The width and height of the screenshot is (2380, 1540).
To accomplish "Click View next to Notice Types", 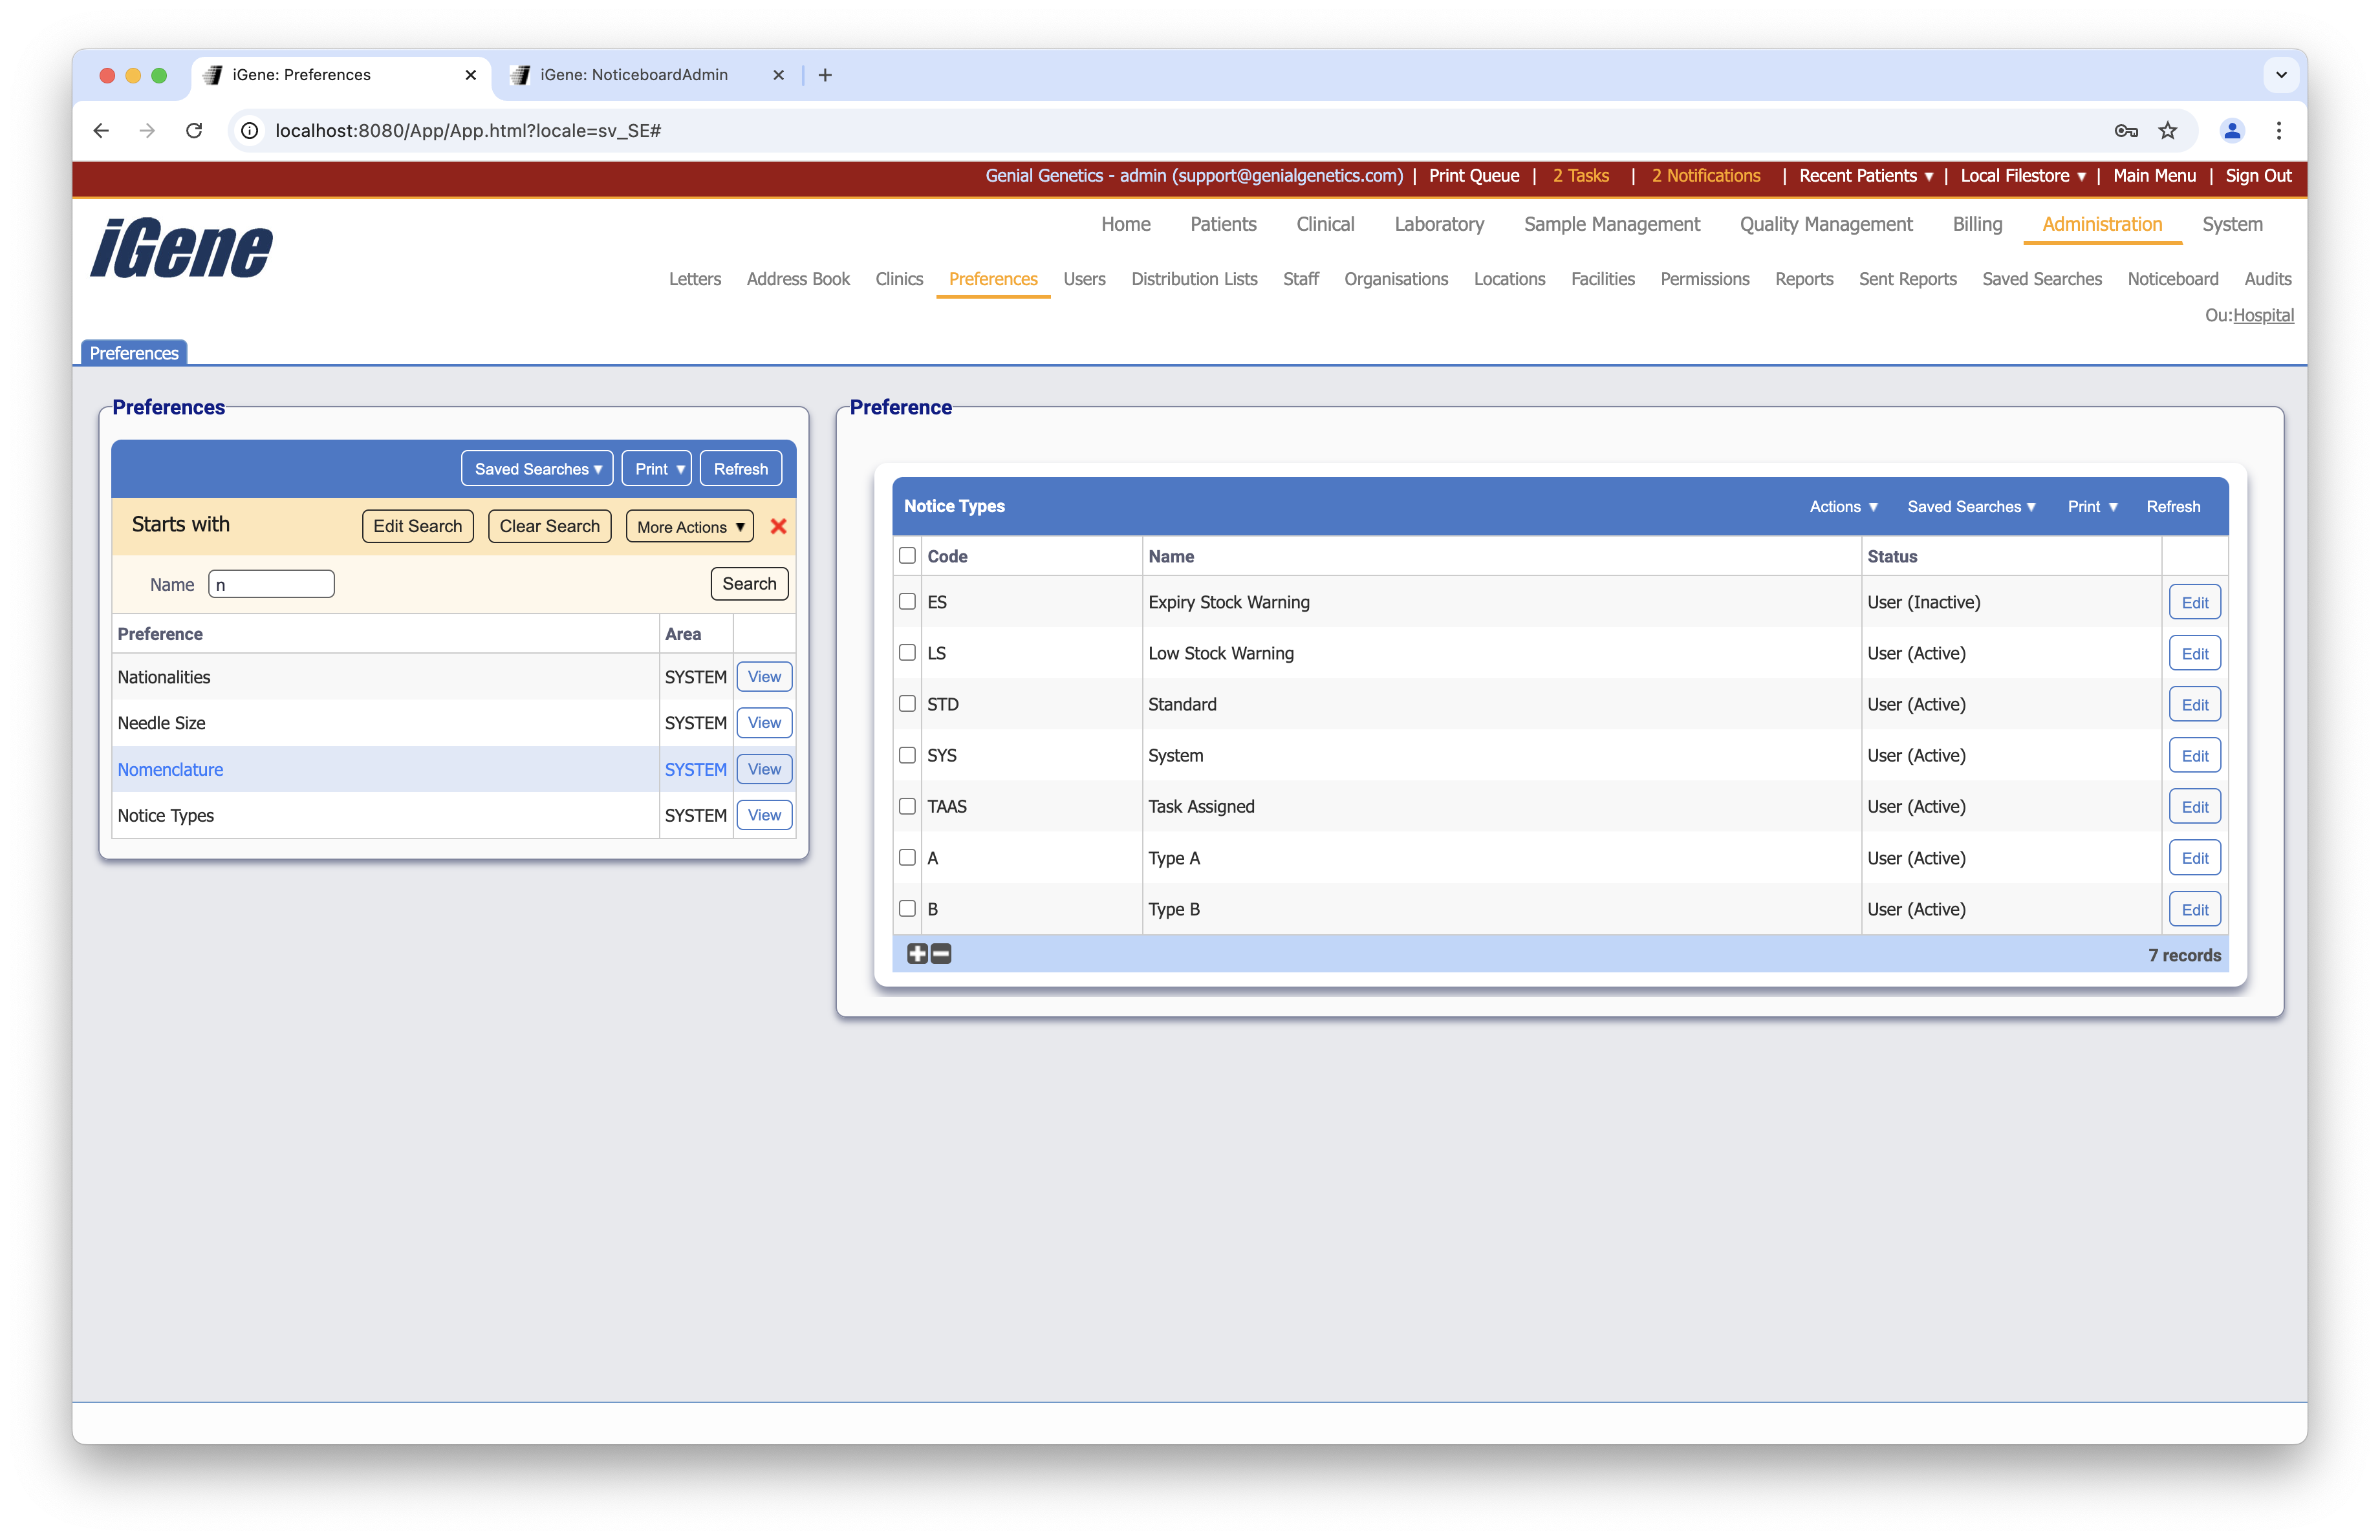I will tap(764, 815).
